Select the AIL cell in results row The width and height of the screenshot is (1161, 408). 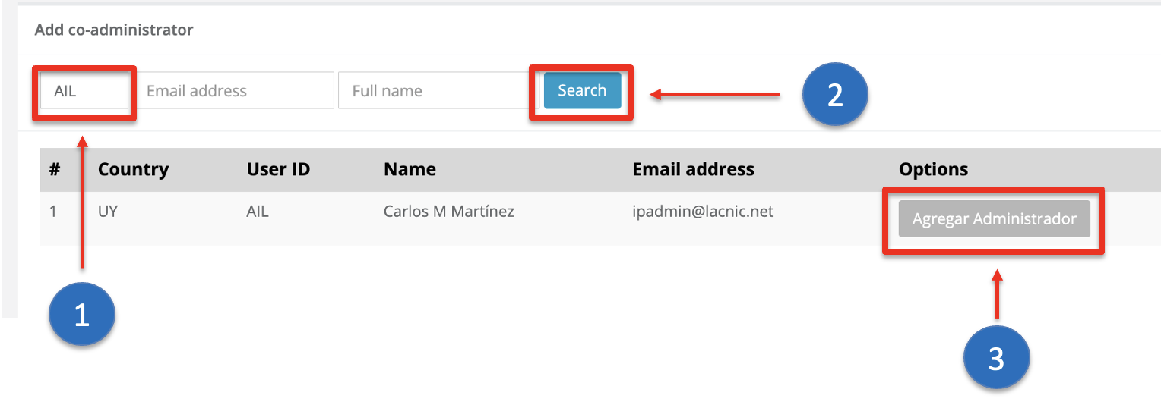coord(258,212)
